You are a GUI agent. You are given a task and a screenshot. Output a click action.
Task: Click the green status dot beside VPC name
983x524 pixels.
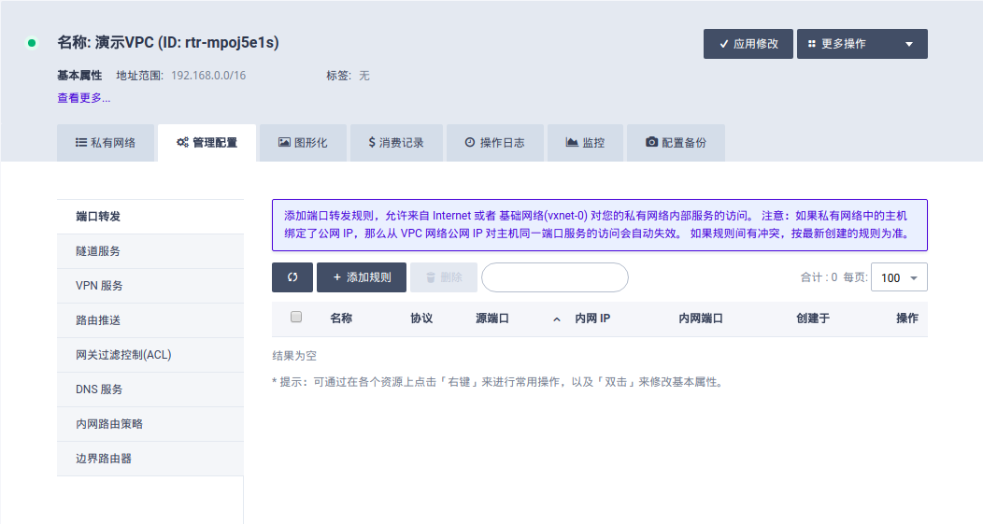32,43
